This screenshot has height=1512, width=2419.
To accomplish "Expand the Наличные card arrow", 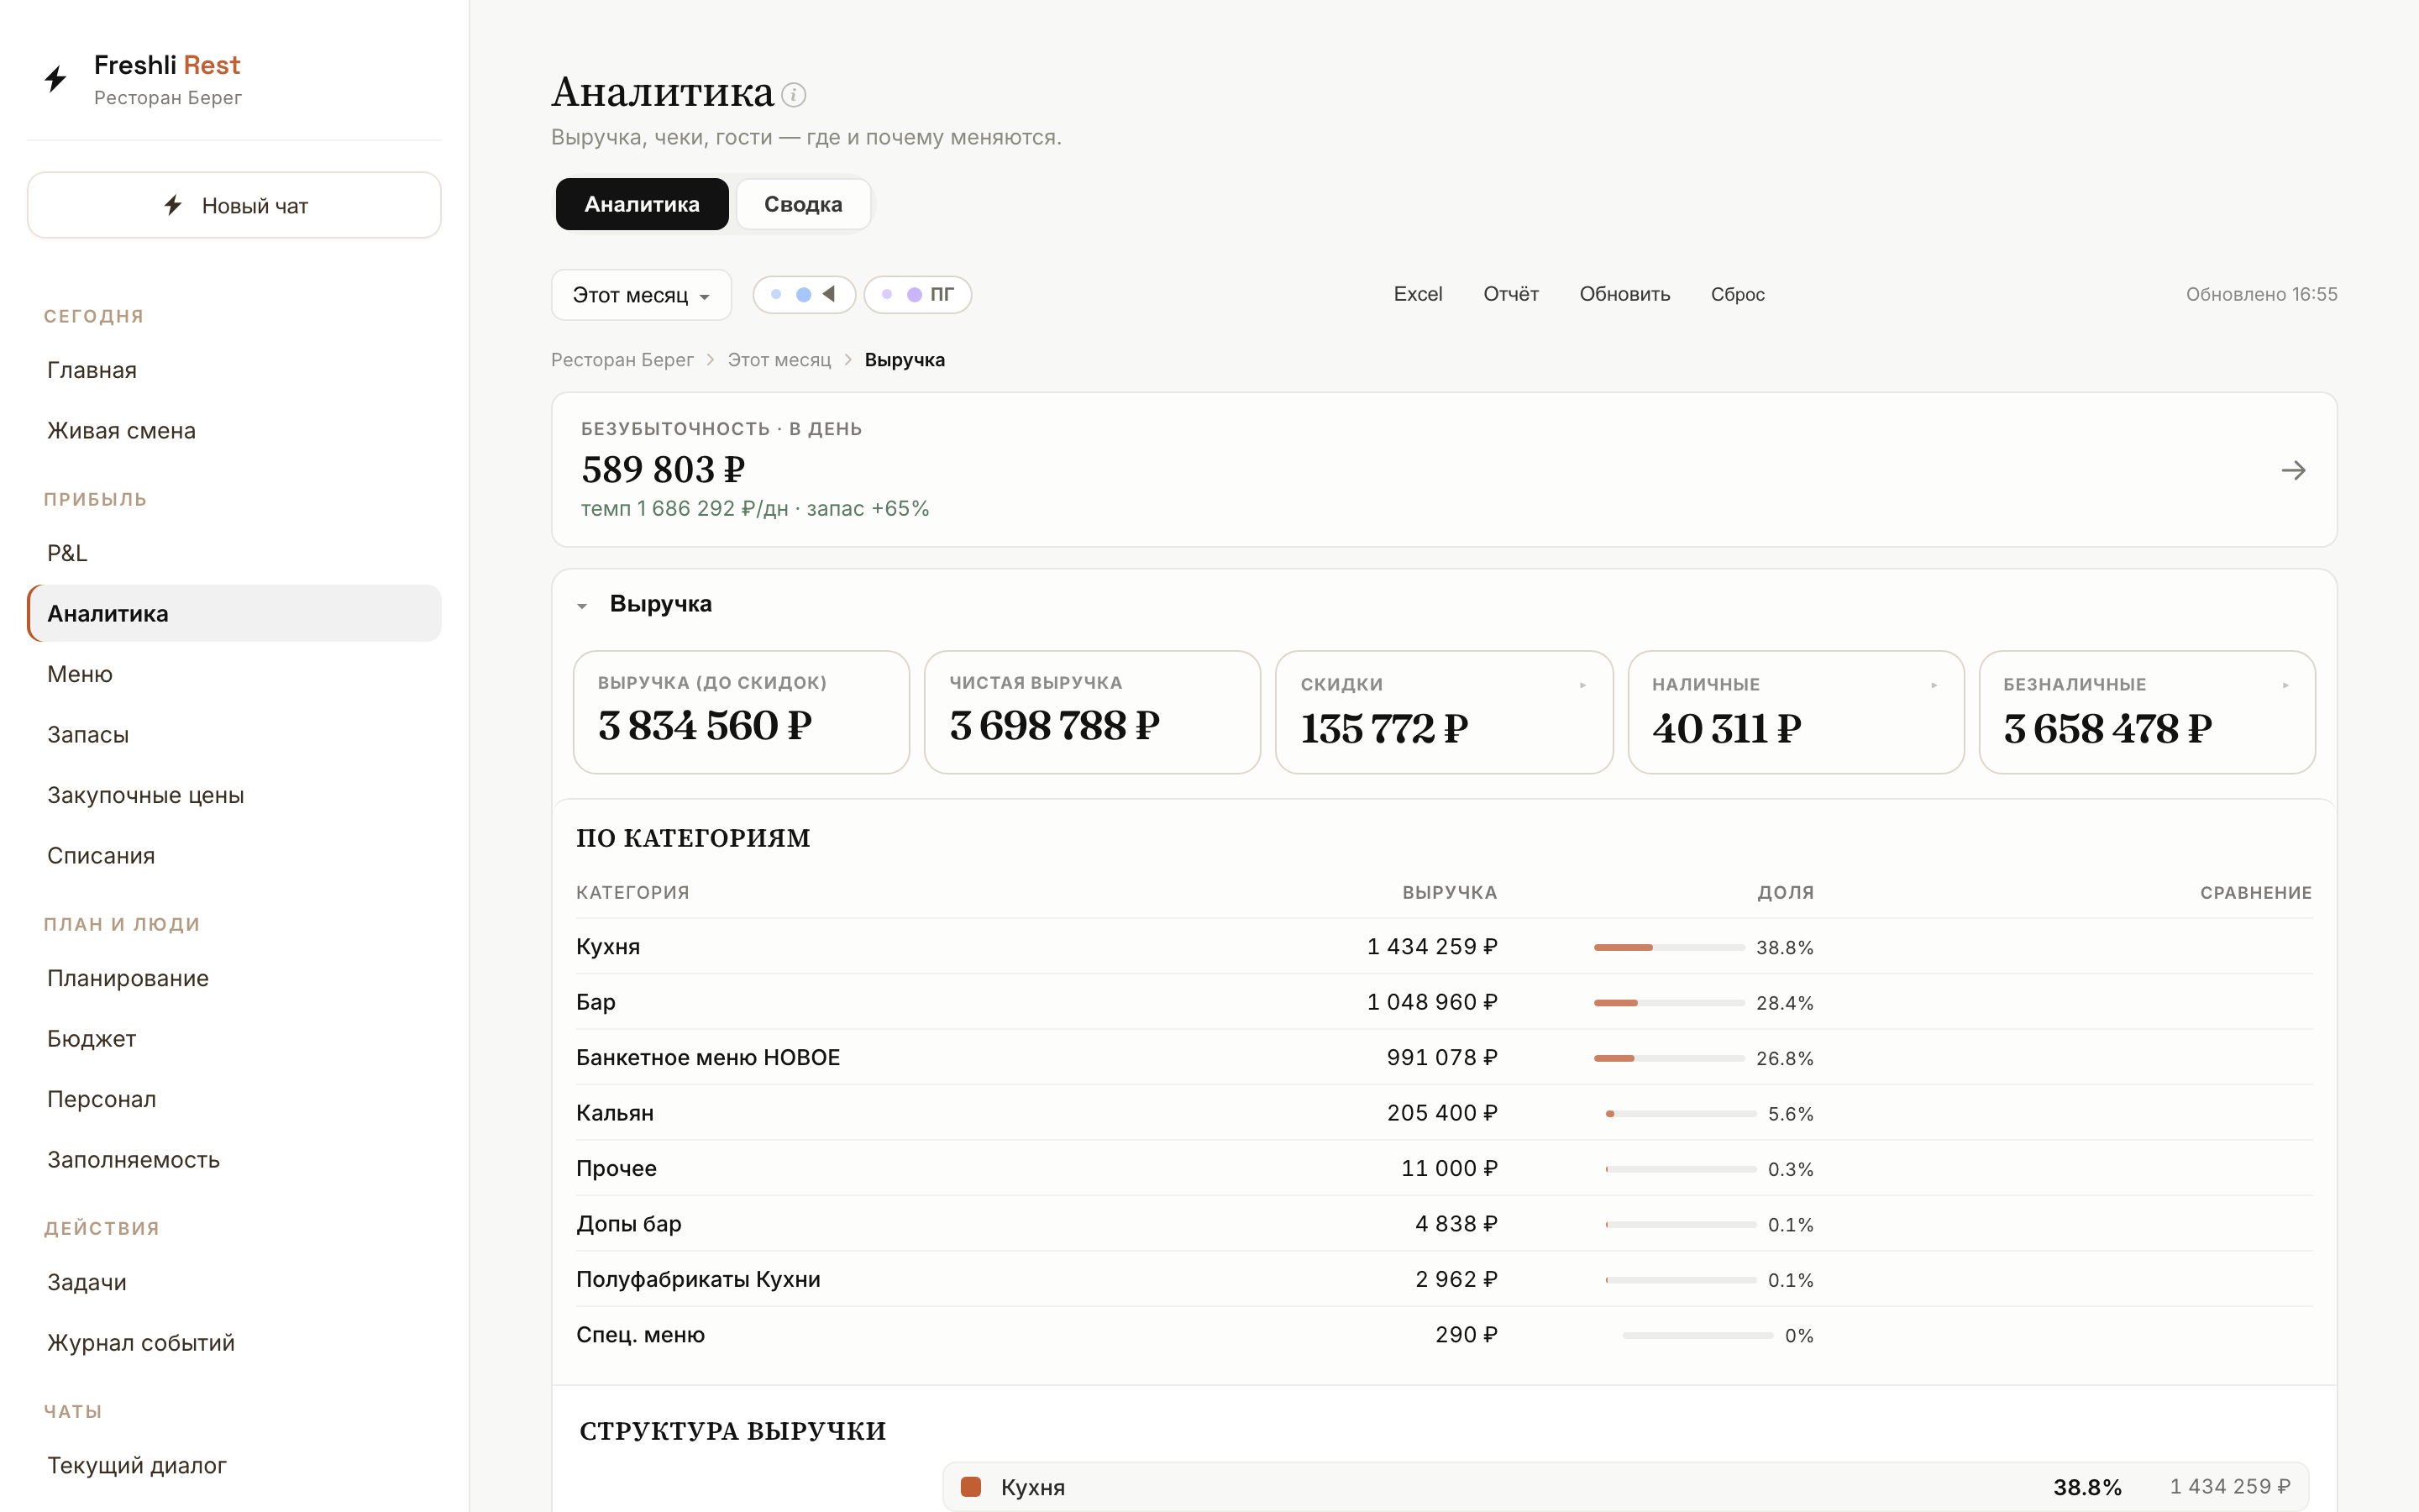I will (x=1934, y=685).
